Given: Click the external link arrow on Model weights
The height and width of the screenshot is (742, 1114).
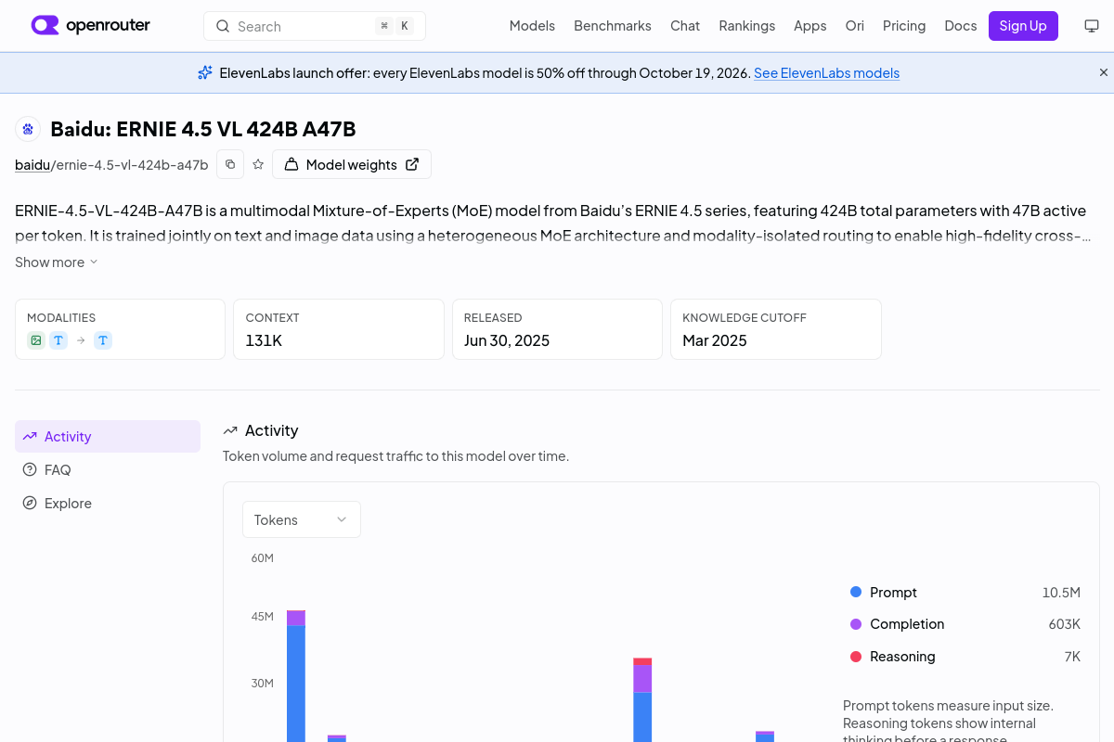Looking at the screenshot, I should (412, 164).
